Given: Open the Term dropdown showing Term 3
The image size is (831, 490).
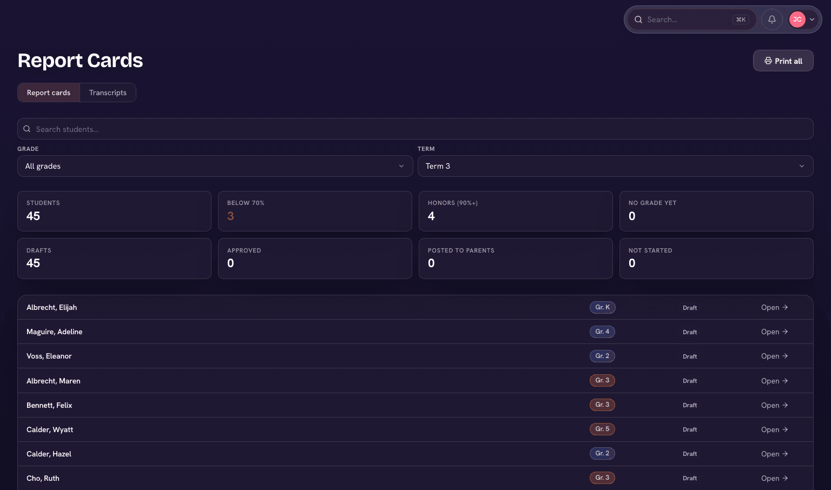Looking at the screenshot, I should pyautogui.click(x=616, y=166).
